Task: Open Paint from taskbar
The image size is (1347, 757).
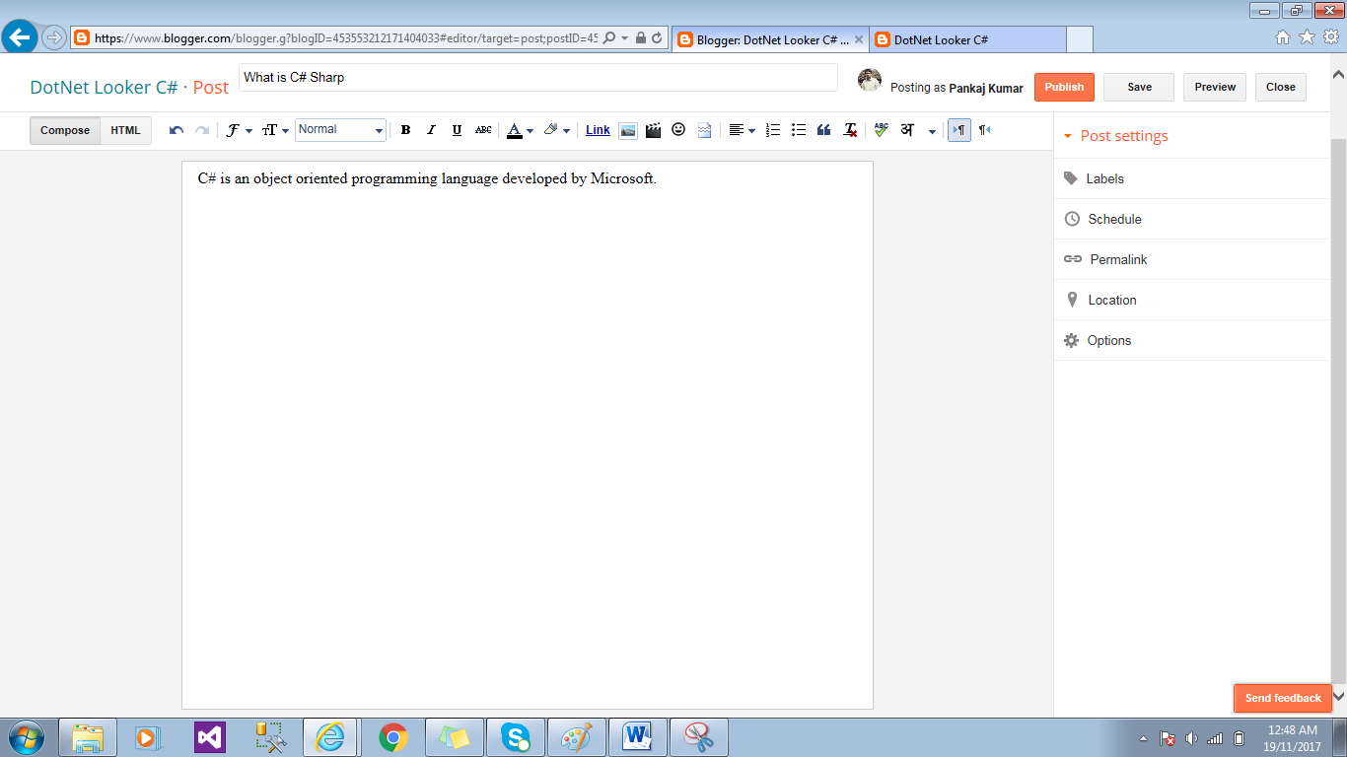Action: [x=577, y=737]
